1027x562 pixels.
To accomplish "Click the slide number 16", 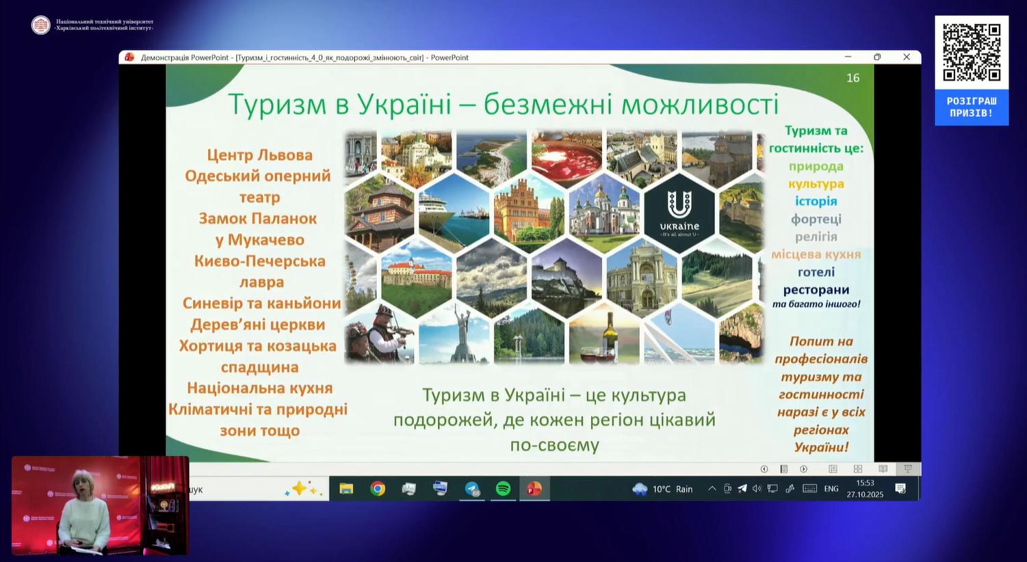I will pos(853,78).
